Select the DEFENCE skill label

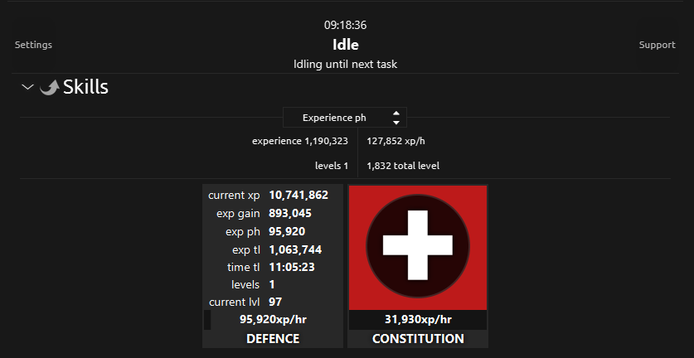[273, 339]
